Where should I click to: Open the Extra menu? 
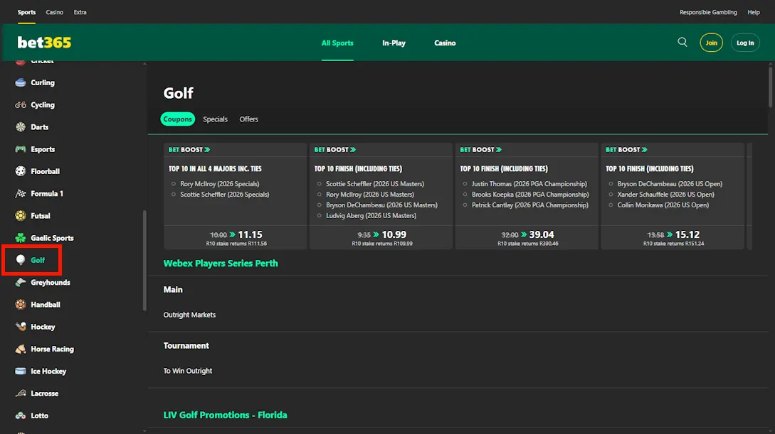pos(80,12)
